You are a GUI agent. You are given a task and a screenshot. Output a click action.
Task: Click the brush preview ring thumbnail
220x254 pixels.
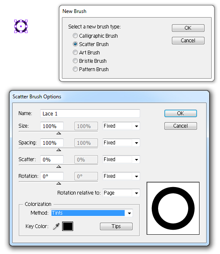coord(173,208)
